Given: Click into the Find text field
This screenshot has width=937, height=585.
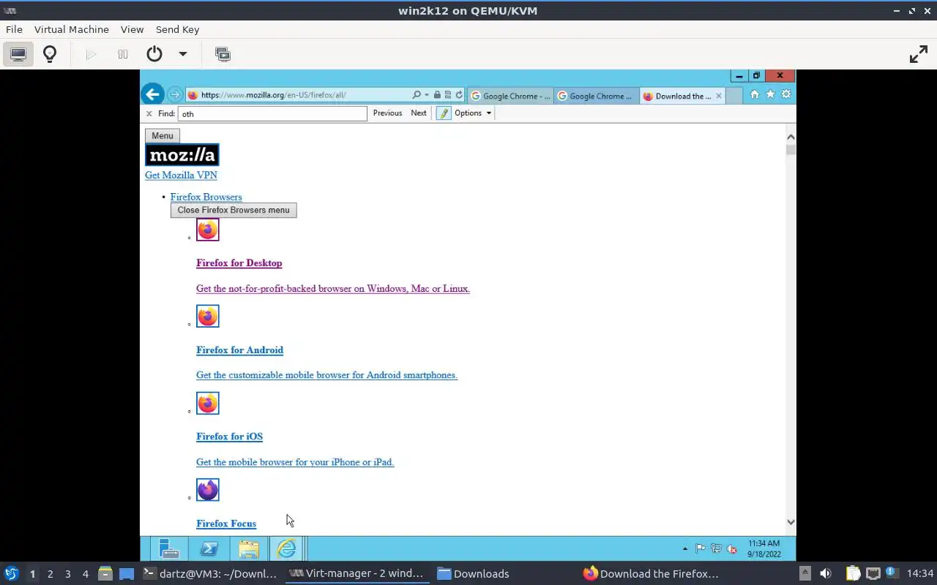Looking at the screenshot, I should (272, 113).
